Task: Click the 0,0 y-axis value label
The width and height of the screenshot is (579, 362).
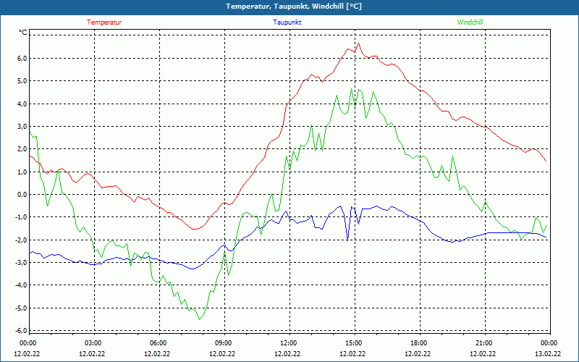Action: coord(21,194)
